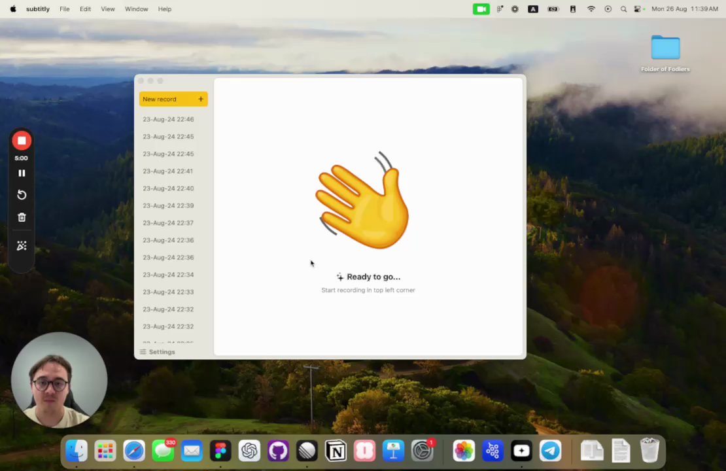Open ChatGPT from the Dock
Viewport: 726px width, 471px height.
pos(250,451)
